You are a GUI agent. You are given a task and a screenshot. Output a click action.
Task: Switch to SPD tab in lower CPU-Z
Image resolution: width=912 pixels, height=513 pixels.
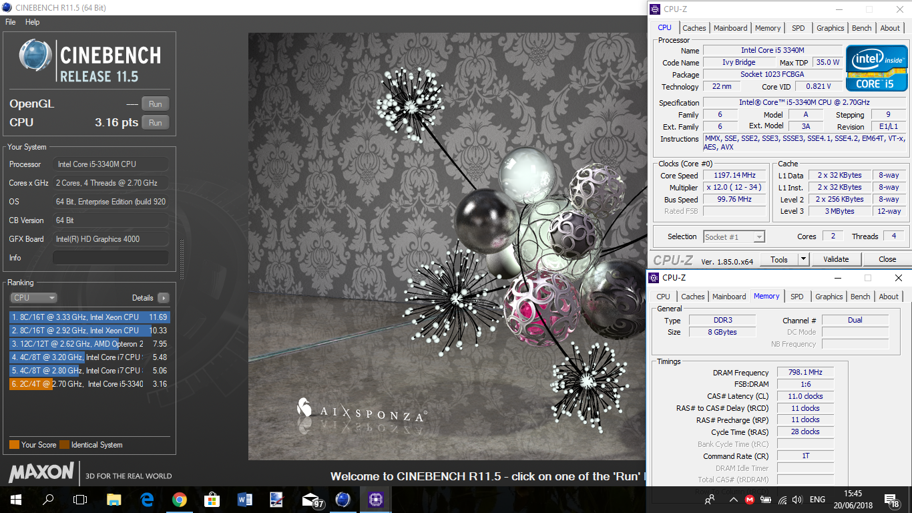(x=797, y=297)
